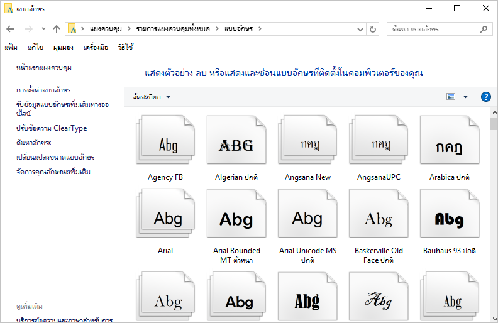The width and height of the screenshot is (498, 323).
Task: Open the view options dropdown arrow
Action: tap(465, 97)
